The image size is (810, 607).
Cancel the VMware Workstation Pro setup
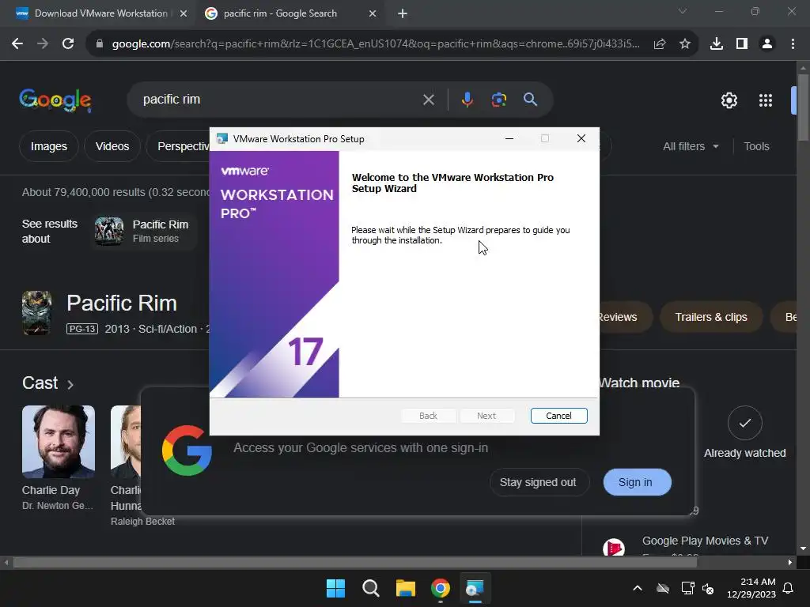coord(558,416)
